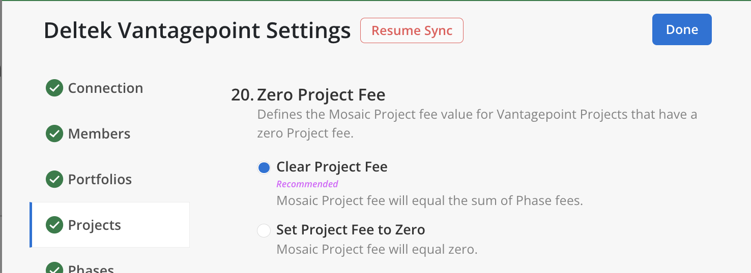The width and height of the screenshot is (751, 273).
Task: Click the 'Mosaic Project fee will equal zero' description
Action: tap(377, 250)
